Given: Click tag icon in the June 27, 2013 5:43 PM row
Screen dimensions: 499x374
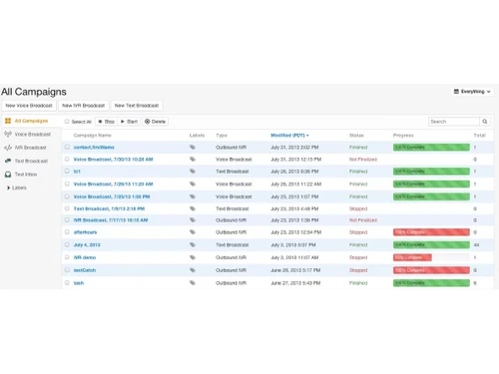Looking at the screenshot, I should [193, 283].
